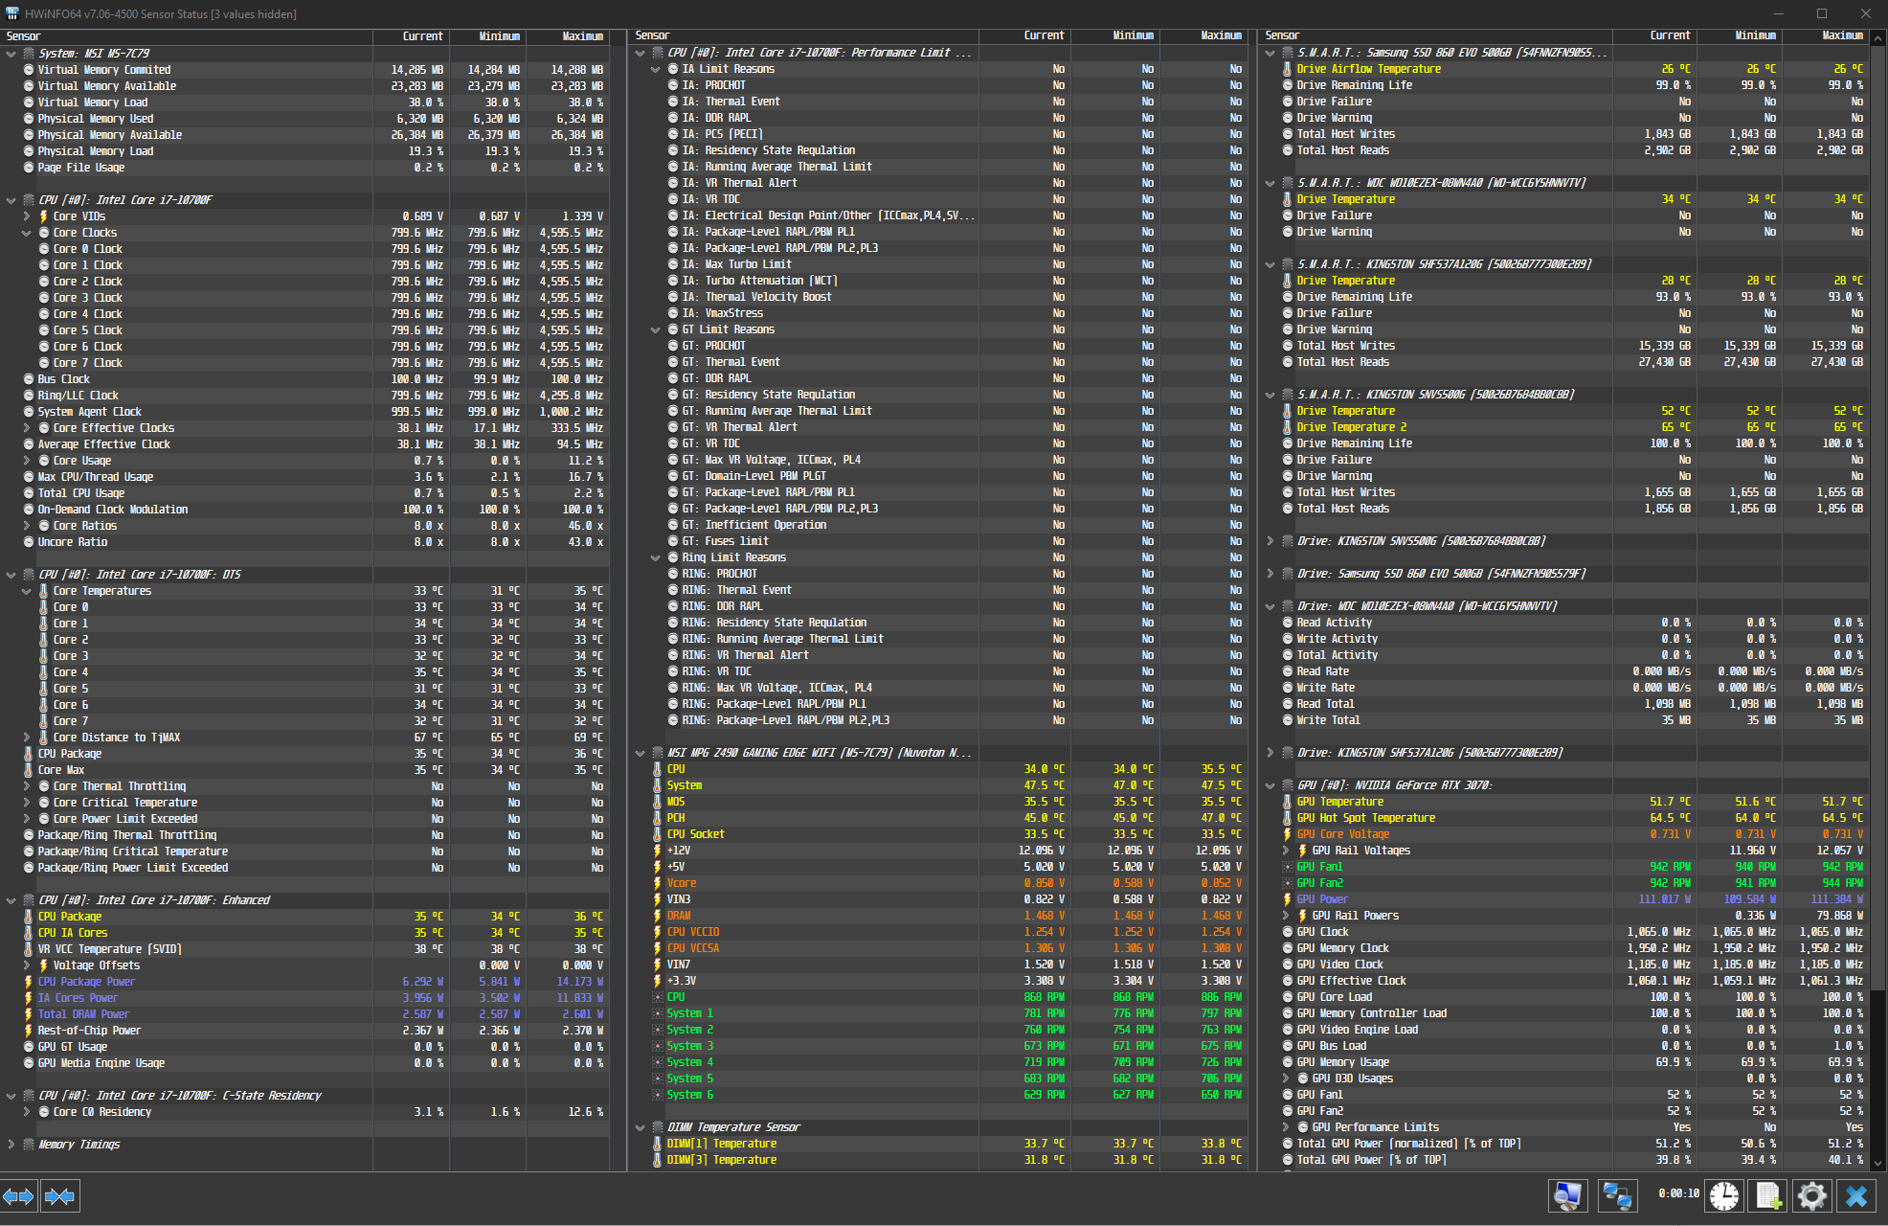Collapse the Core Clocks tree
This screenshot has height=1226, width=1888.
(x=27, y=233)
